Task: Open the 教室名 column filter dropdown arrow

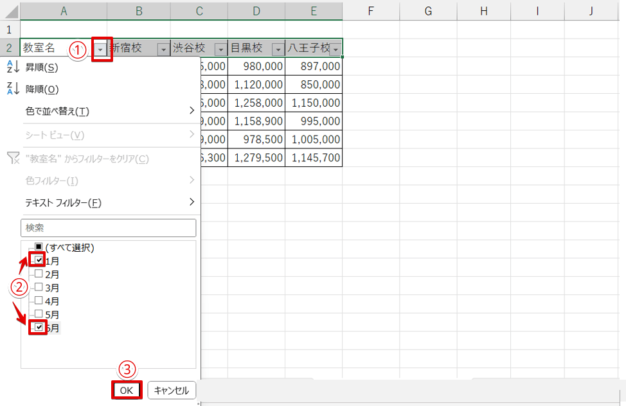Action: click(101, 49)
